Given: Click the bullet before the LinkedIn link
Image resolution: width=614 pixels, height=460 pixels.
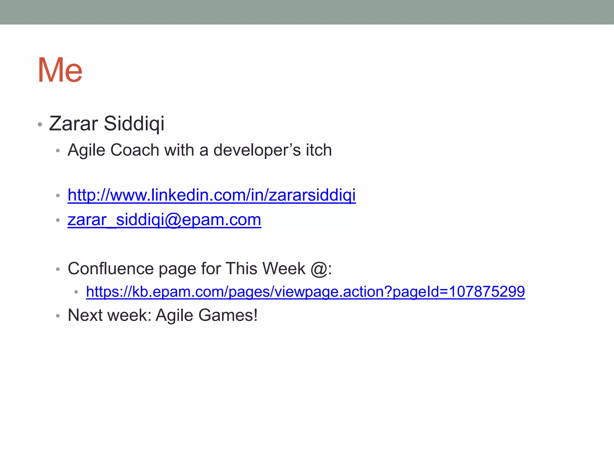Looking at the screenshot, I should point(58,196).
